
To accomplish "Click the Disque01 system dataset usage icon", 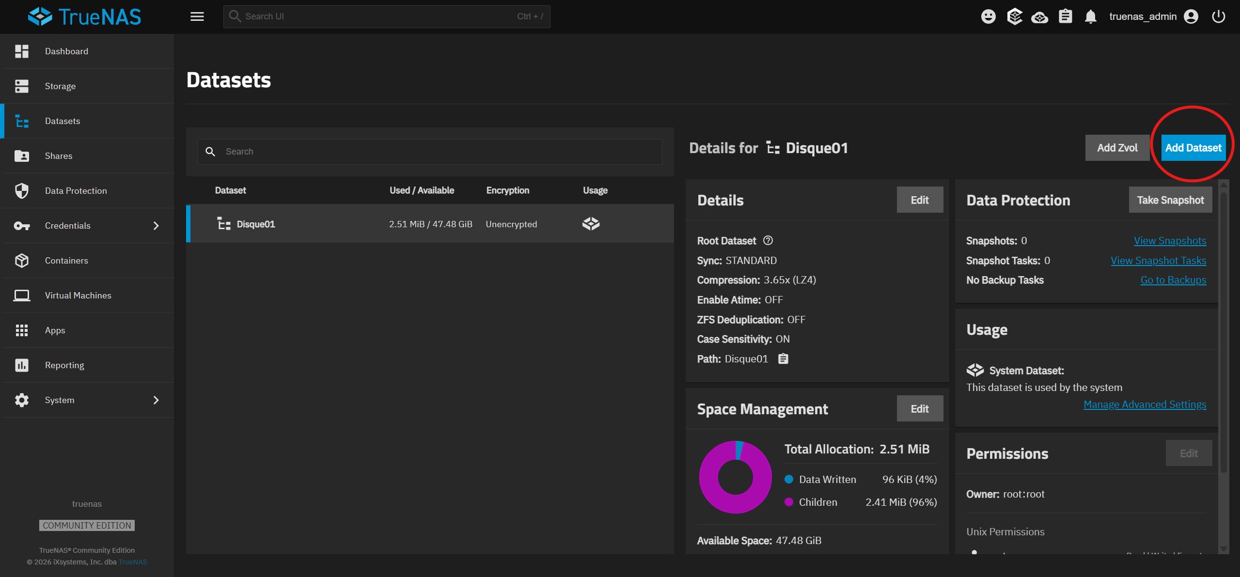I will [x=591, y=224].
